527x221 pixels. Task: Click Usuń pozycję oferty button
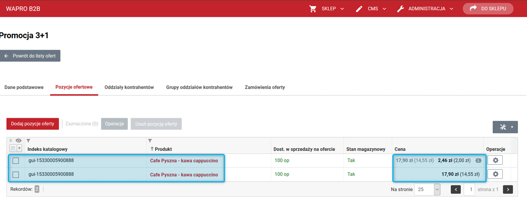tap(156, 124)
